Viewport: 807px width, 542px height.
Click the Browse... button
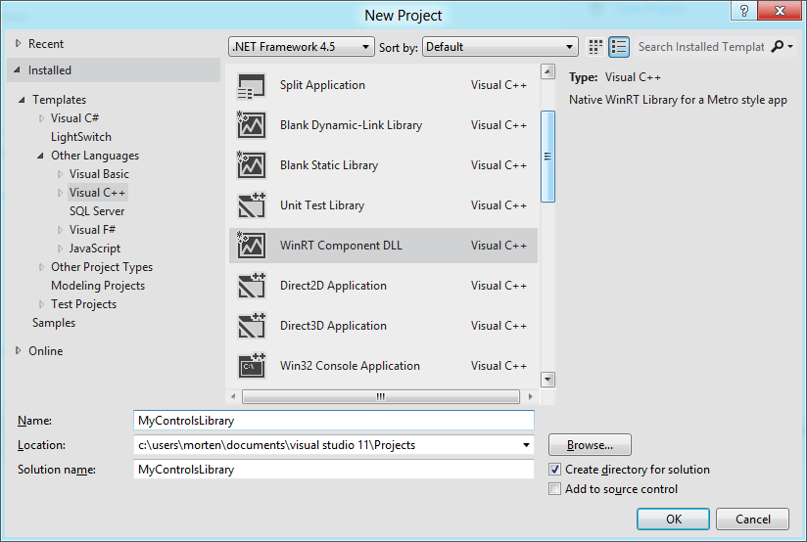[x=590, y=445]
